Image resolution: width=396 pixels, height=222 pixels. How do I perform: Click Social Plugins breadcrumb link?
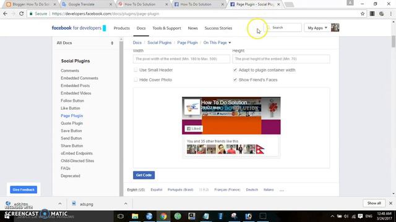(x=160, y=43)
